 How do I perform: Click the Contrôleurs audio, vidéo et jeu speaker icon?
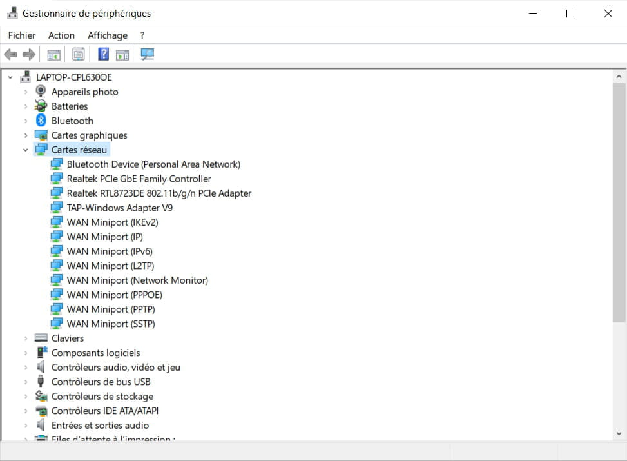(x=41, y=367)
